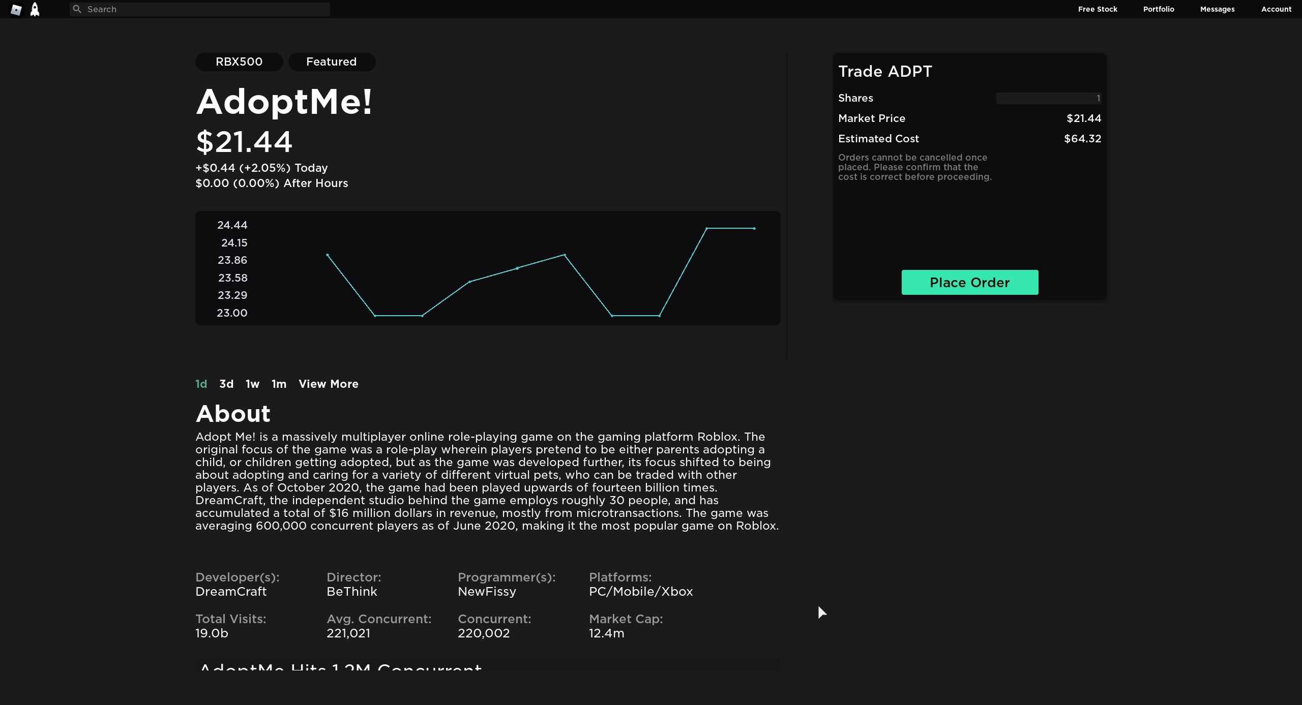The image size is (1302, 705).
Task: Focus the Search input field
Action: click(x=200, y=9)
